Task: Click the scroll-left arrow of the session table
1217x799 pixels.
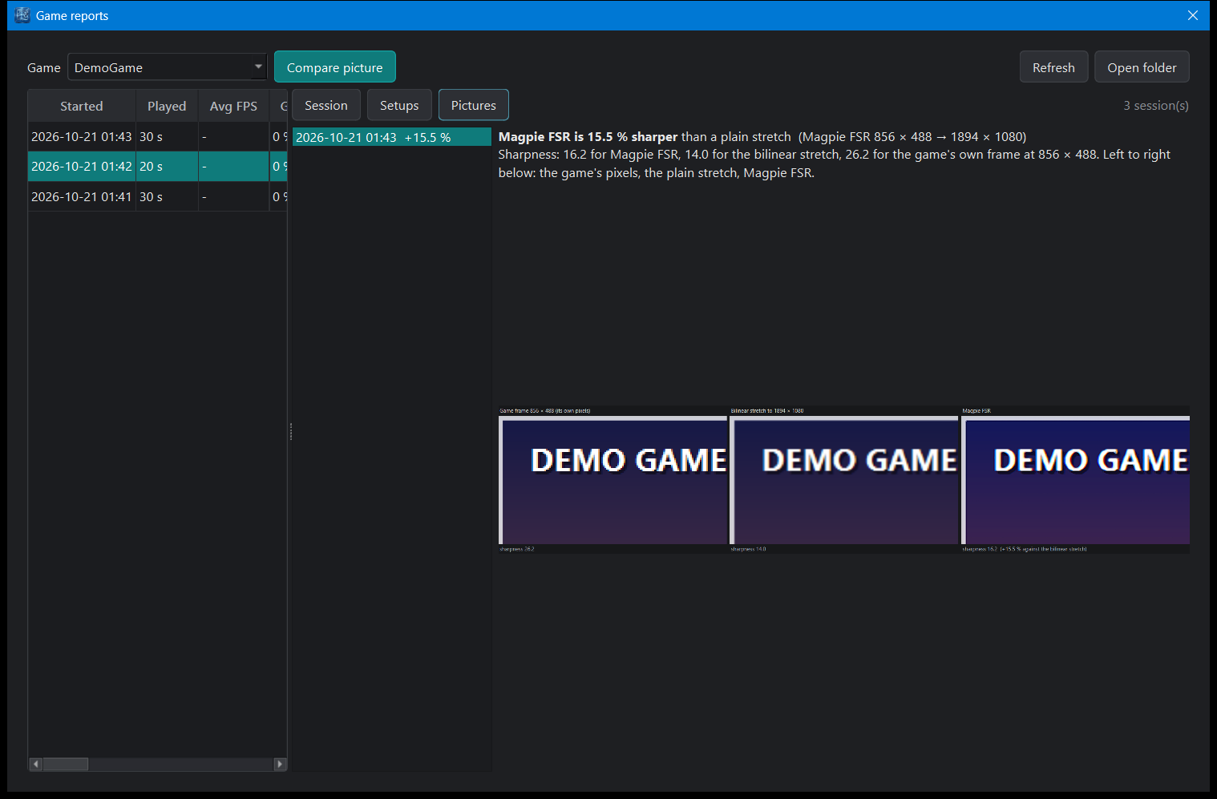Action: (35, 764)
